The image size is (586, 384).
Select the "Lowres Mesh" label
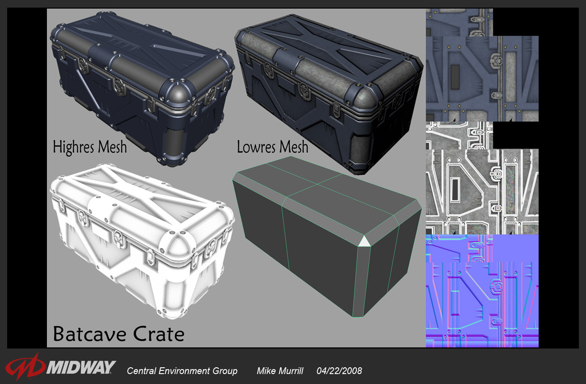[273, 147]
